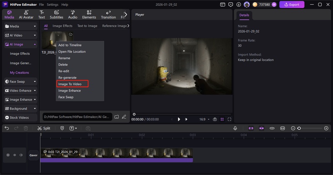Select Image Generator in sidebar
333x175 pixels.
pyautogui.click(x=20, y=63)
